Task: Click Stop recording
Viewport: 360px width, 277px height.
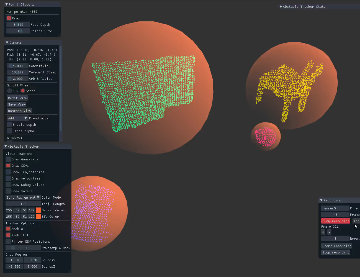Action: click(336, 252)
